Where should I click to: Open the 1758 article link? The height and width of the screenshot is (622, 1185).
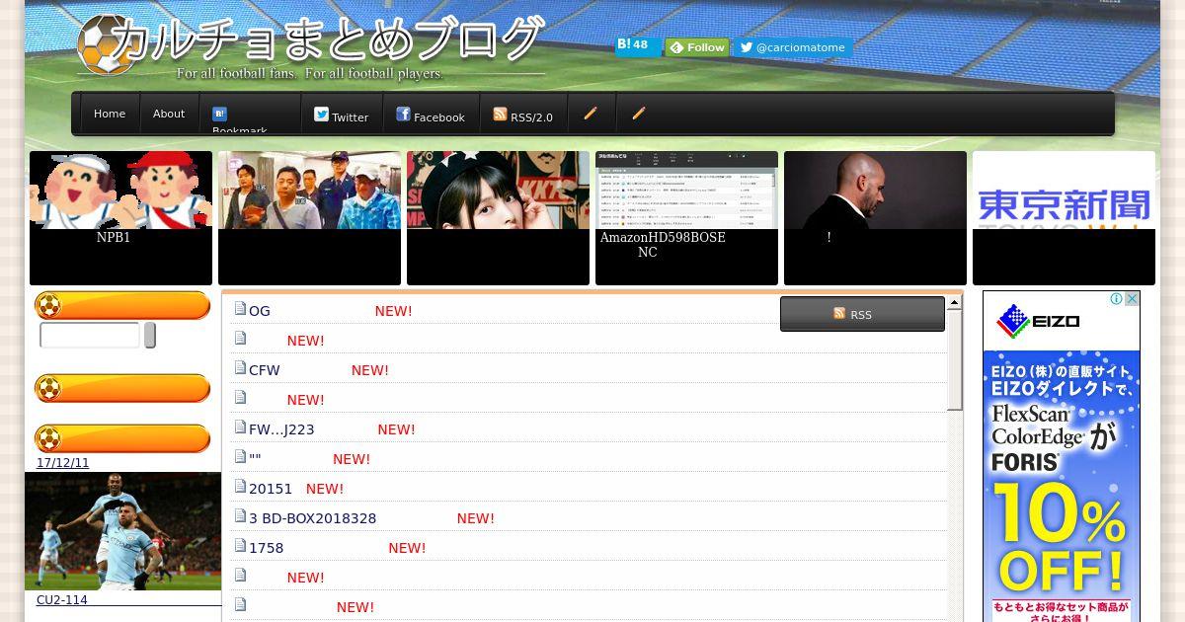(266, 548)
